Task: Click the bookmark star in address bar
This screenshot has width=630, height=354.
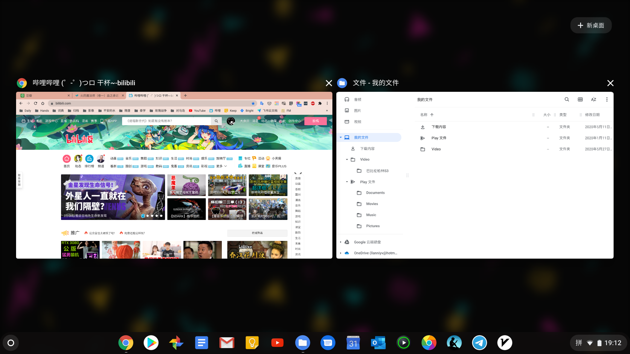Action: click(x=253, y=103)
